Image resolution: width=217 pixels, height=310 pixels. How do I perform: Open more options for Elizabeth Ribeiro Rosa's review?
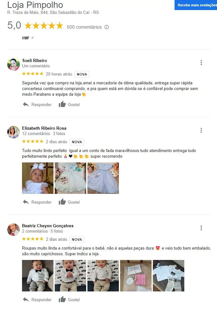[x=201, y=130]
